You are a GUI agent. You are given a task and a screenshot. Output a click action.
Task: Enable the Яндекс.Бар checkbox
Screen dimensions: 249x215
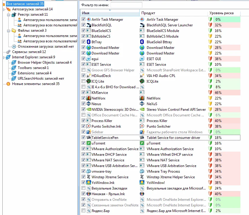tap(83, 211)
